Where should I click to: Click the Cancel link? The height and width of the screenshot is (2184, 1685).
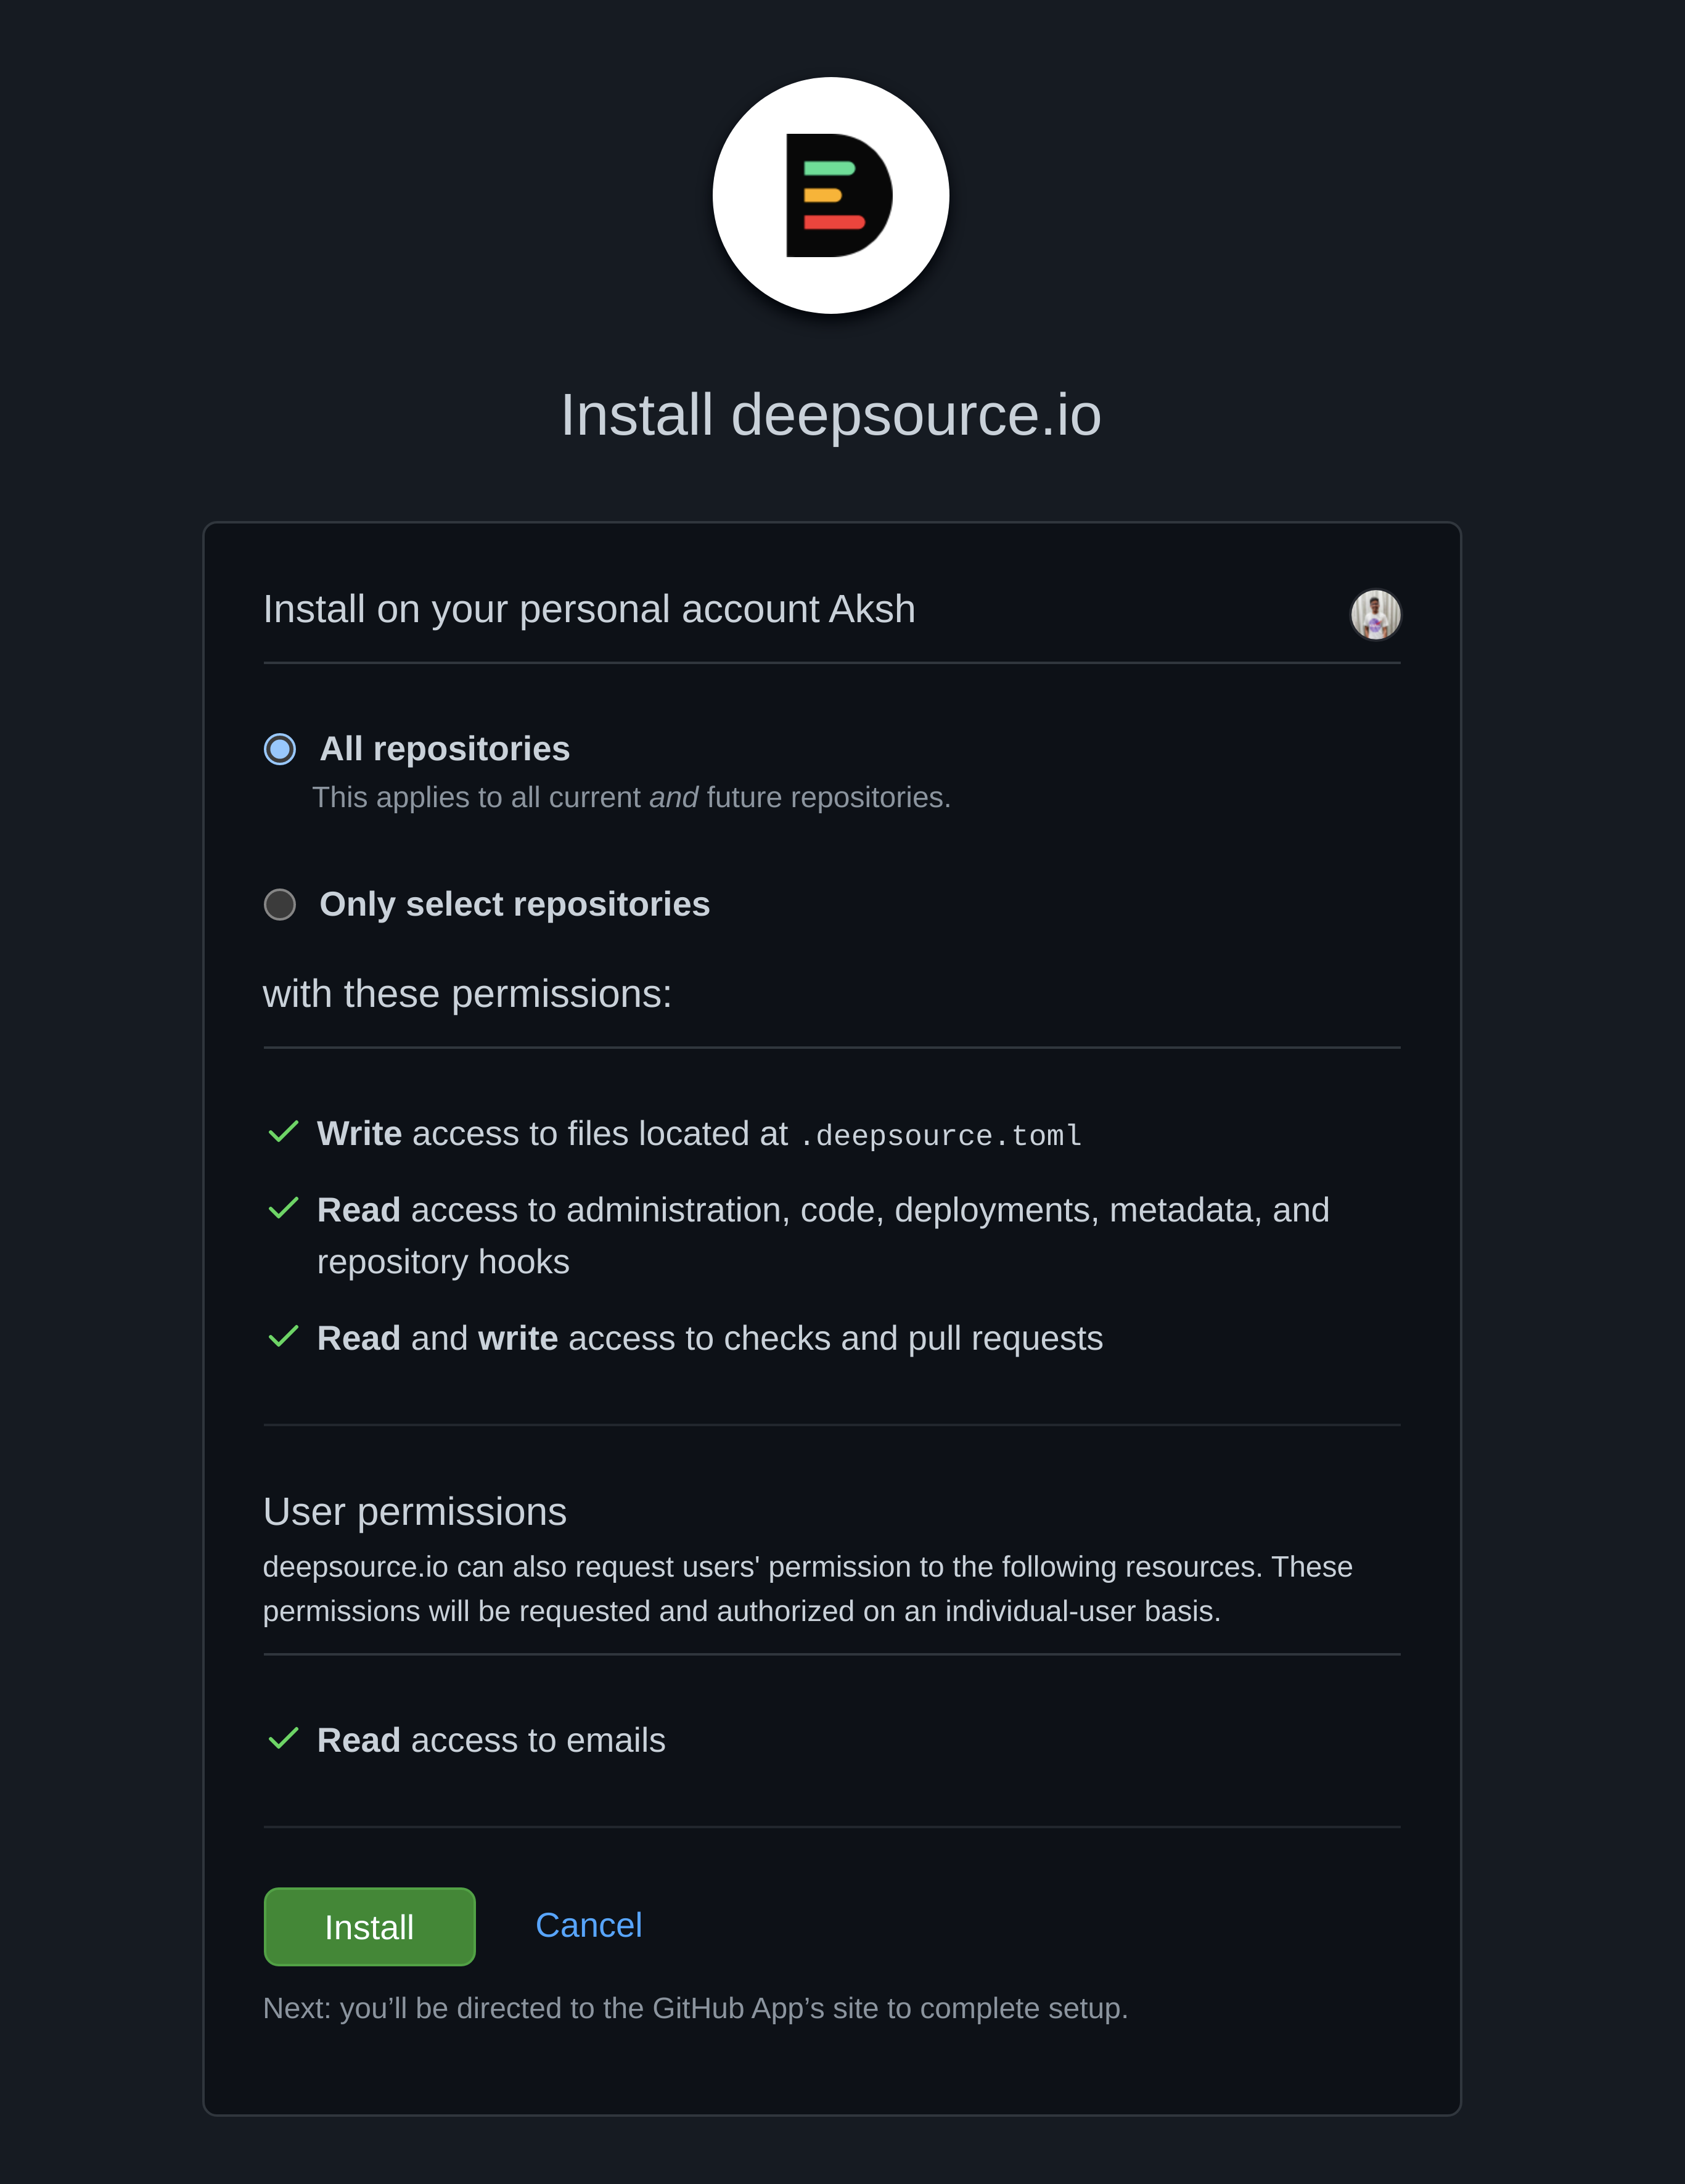tap(589, 1925)
